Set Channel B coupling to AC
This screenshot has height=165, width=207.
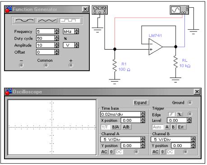156,152
